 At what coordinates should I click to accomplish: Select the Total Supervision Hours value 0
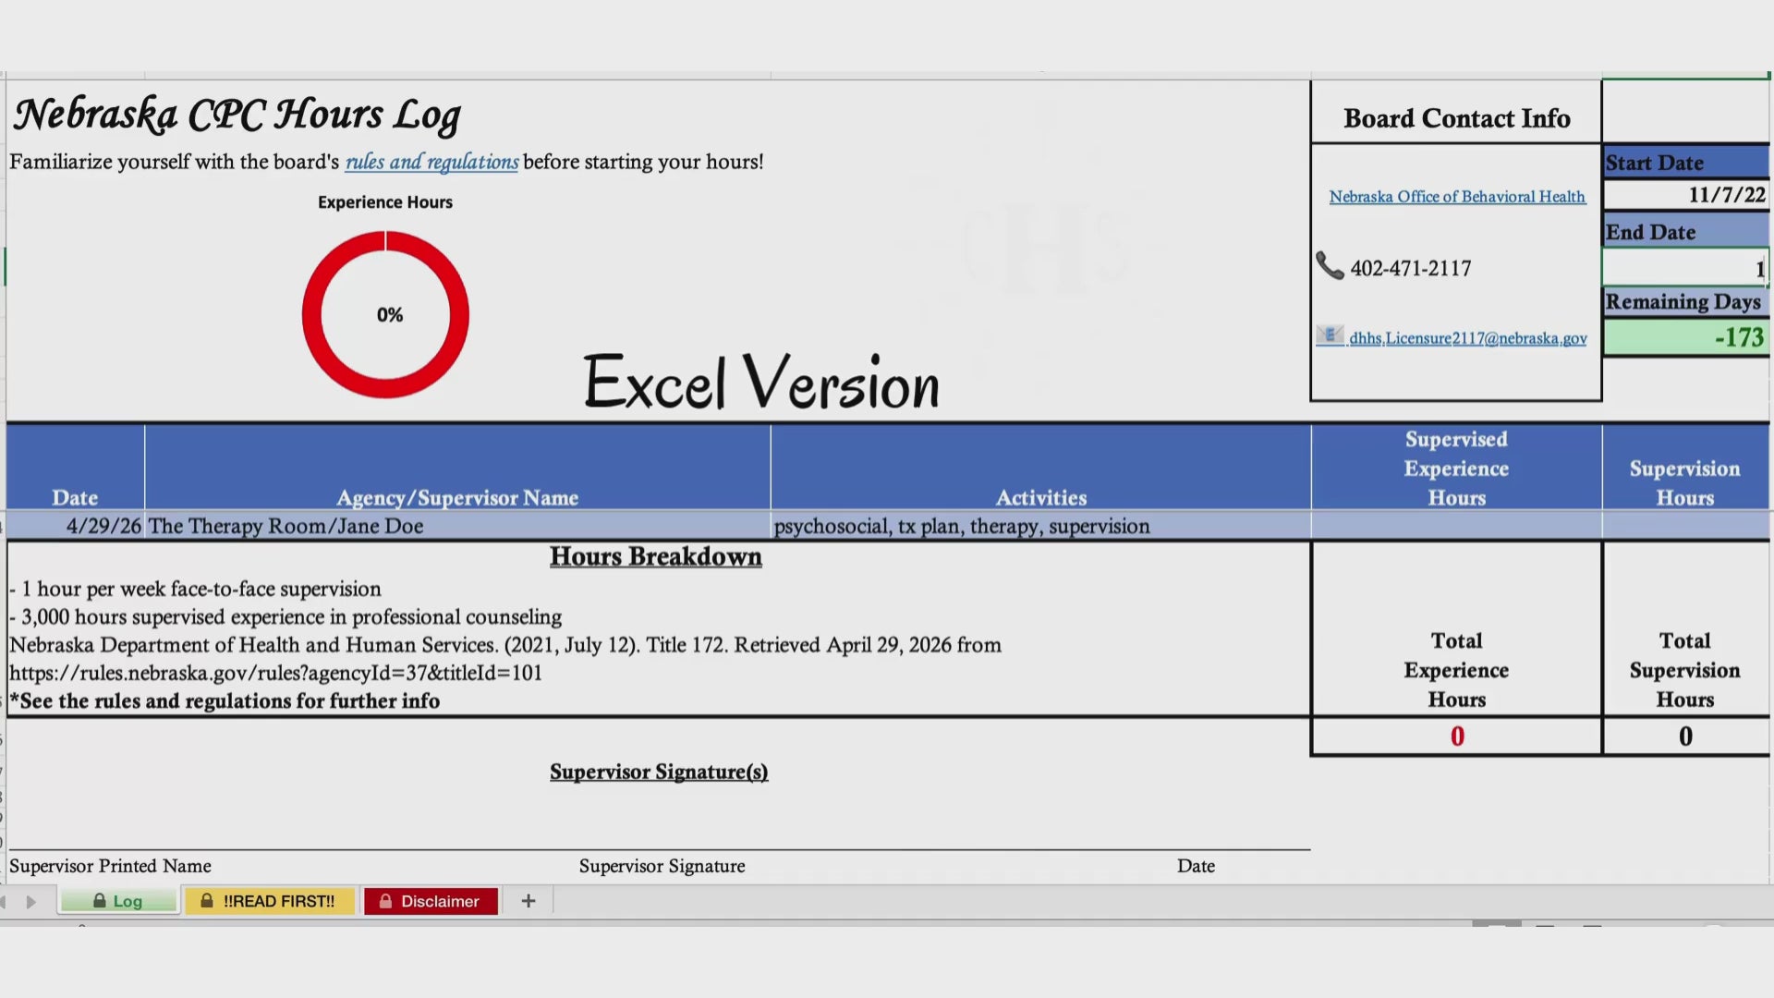1685,736
